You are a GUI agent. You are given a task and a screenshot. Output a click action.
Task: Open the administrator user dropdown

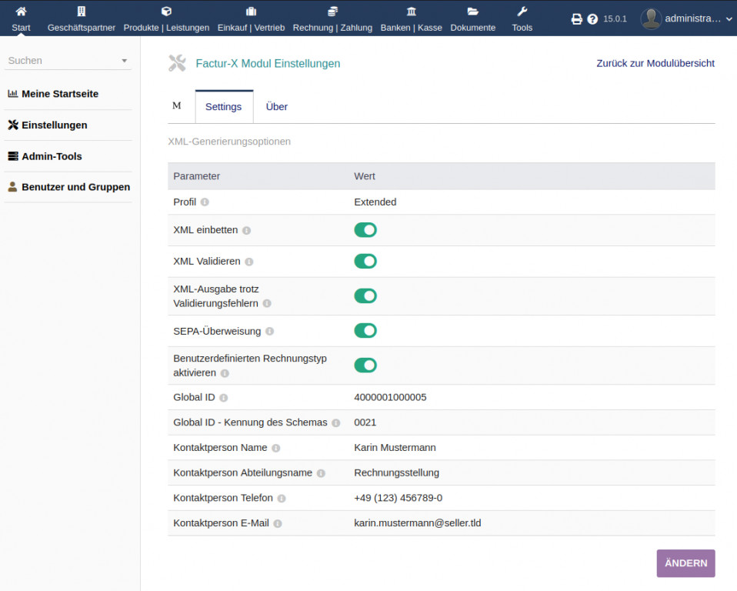(x=687, y=18)
